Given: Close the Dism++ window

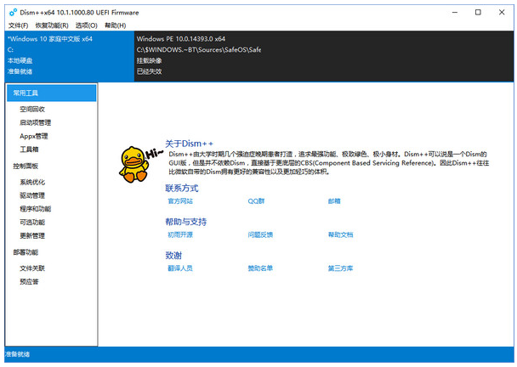Looking at the screenshot, I should click(502, 13).
